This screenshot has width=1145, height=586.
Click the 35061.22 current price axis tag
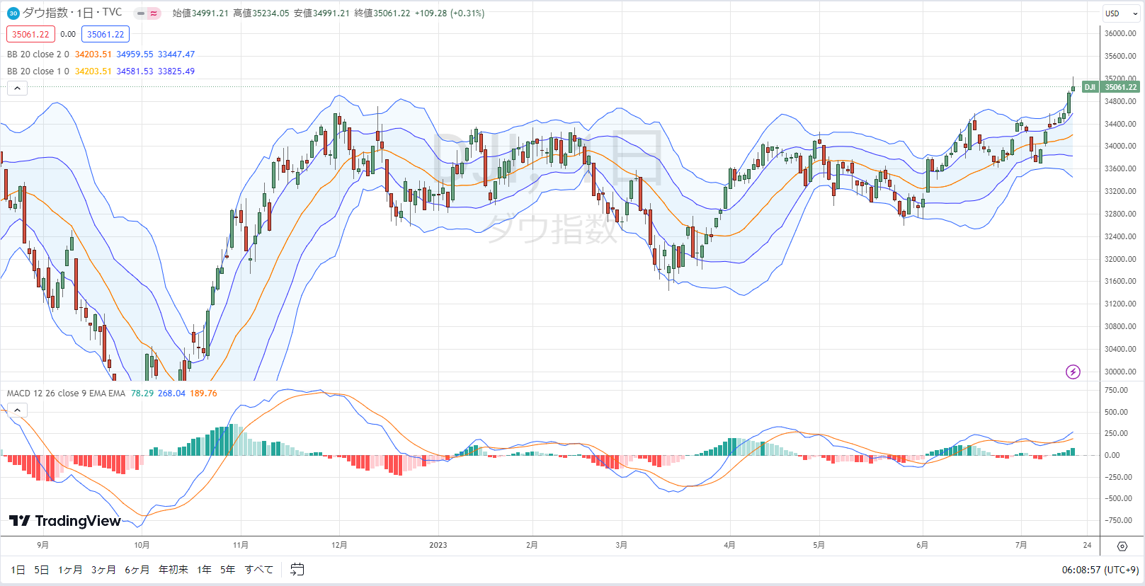point(1120,87)
